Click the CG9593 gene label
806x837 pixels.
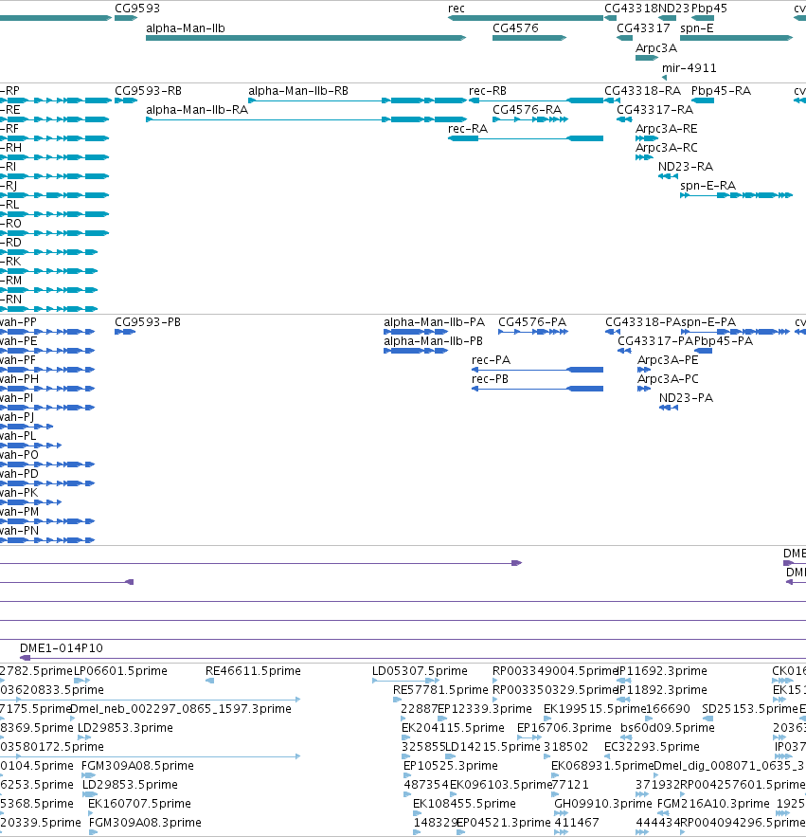[137, 8]
